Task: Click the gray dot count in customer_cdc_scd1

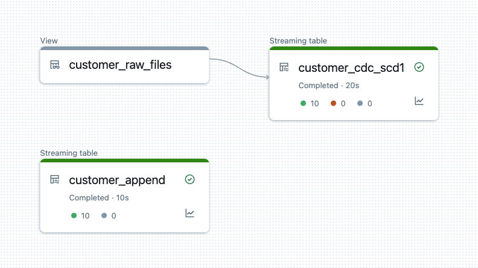Action: (x=365, y=103)
